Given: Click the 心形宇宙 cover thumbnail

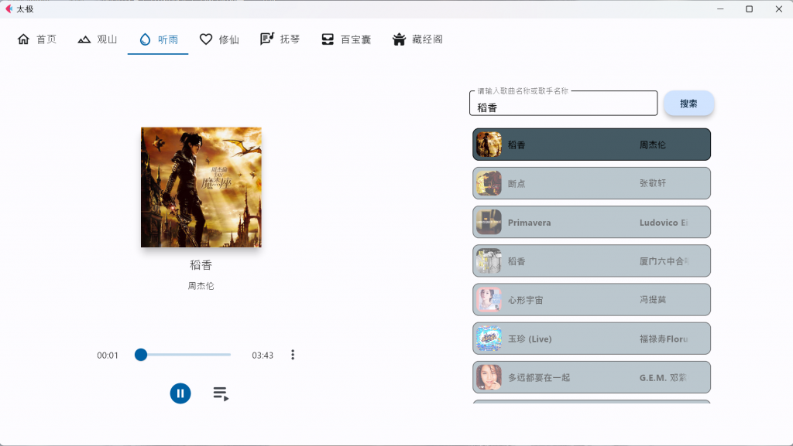Looking at the screenshot, I should point(489,300).
